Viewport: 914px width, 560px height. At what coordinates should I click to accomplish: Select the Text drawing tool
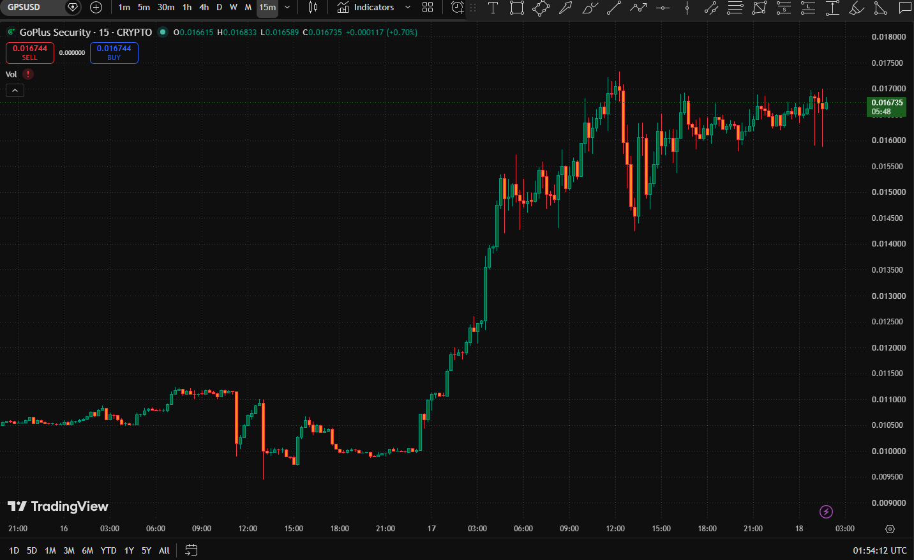(493, 8)
